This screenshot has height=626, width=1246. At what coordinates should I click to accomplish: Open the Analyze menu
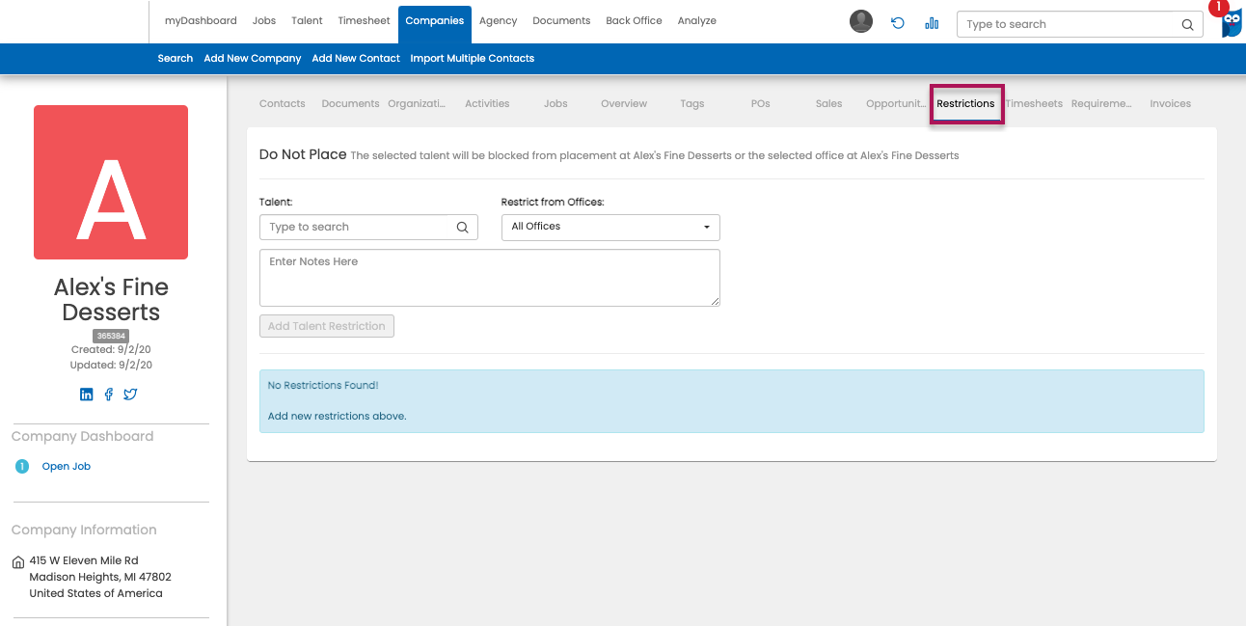pyautogui.click(x=697, y=21)
